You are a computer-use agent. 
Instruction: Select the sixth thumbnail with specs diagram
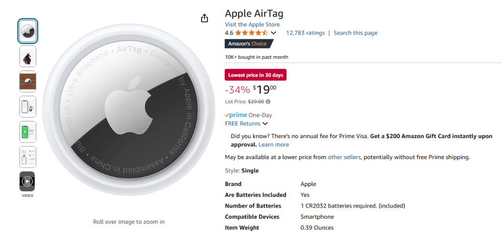[x=27, y=157]
